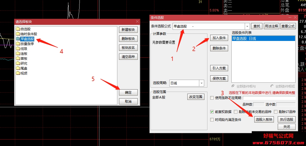Select the 放量涨停 folder icon
Image resolution: width=306 pixels, height=146 pixels.
[18, 44]
